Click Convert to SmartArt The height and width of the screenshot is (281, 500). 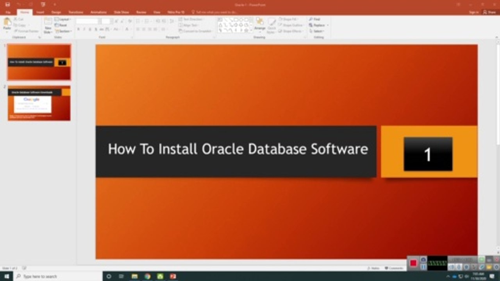point(195,31)
